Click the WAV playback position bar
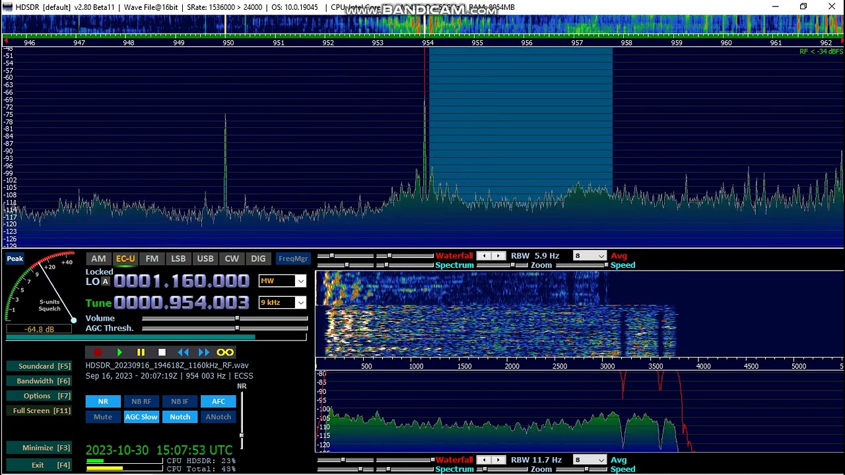The image size is (845, 475). pyautogui.click(x=156, y=336)
